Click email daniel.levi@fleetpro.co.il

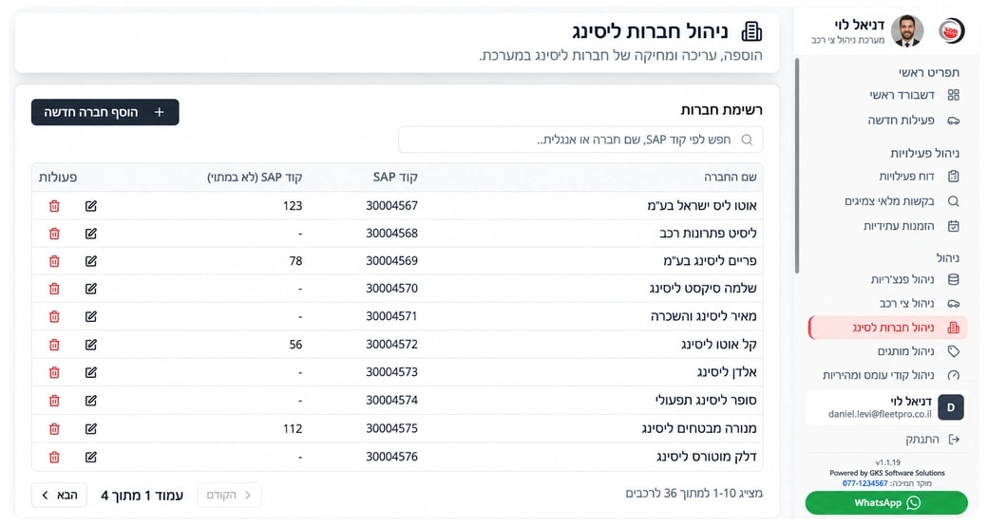[x=880, y=414]
